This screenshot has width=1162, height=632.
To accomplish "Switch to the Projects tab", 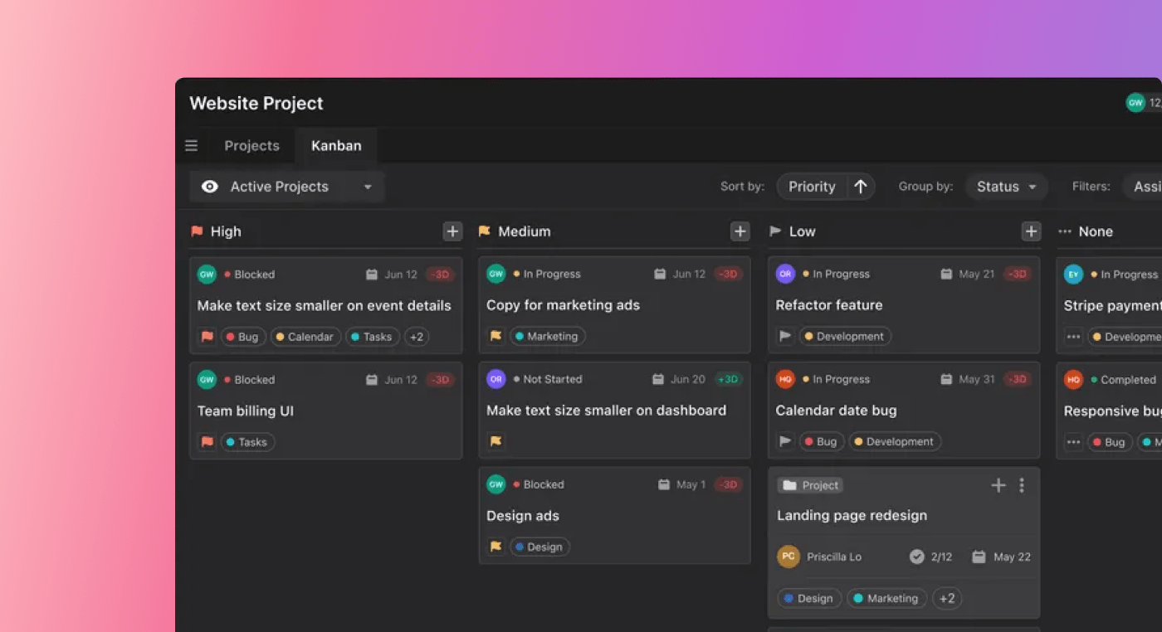I will click(x=251, y=145).
